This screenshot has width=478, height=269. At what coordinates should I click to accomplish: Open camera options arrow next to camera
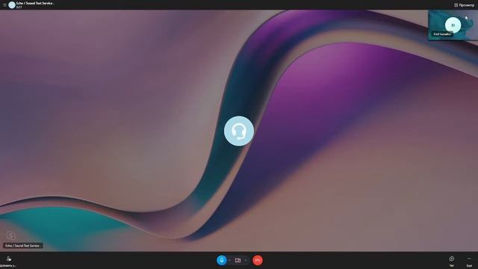click(x=246, y=261)
